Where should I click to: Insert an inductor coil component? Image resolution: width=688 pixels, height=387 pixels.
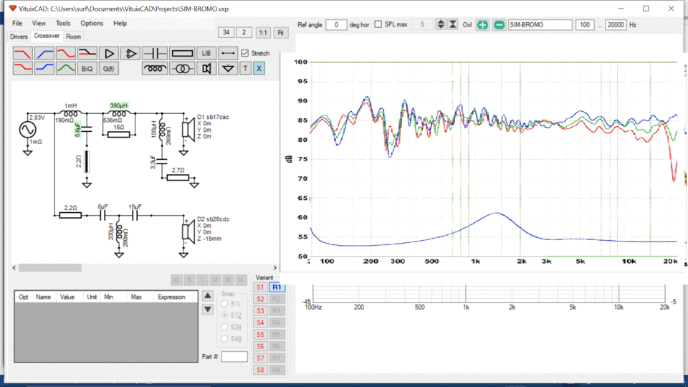point(155,69)
